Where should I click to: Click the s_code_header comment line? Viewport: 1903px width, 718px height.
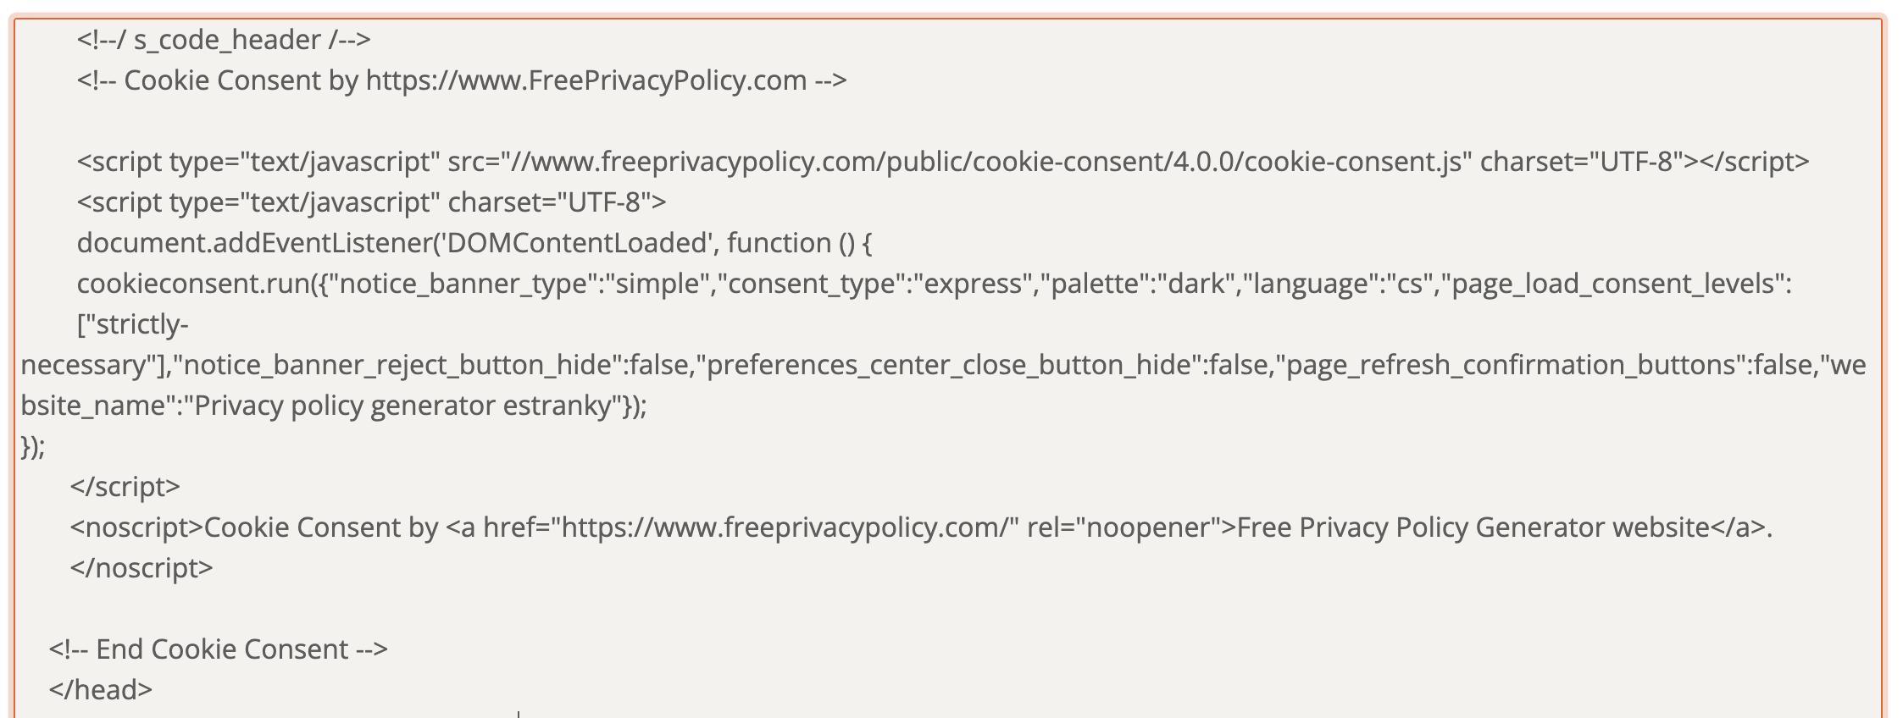tap(224, 40)
